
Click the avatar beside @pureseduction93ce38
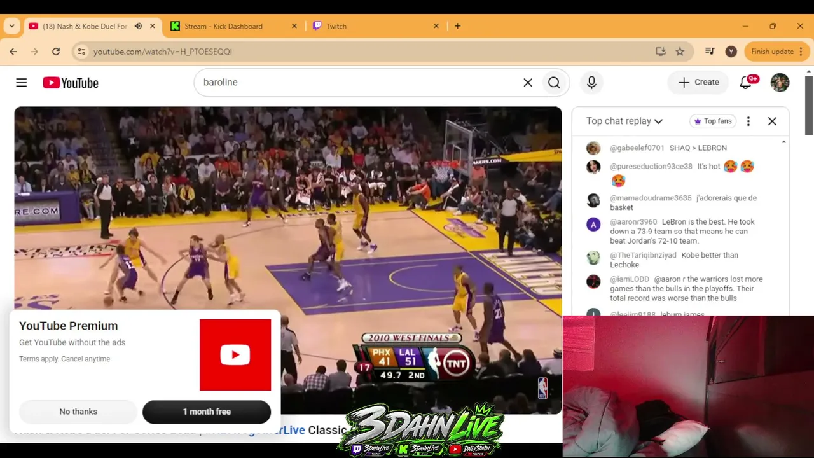pyautogui.click(x=593, y=167)
